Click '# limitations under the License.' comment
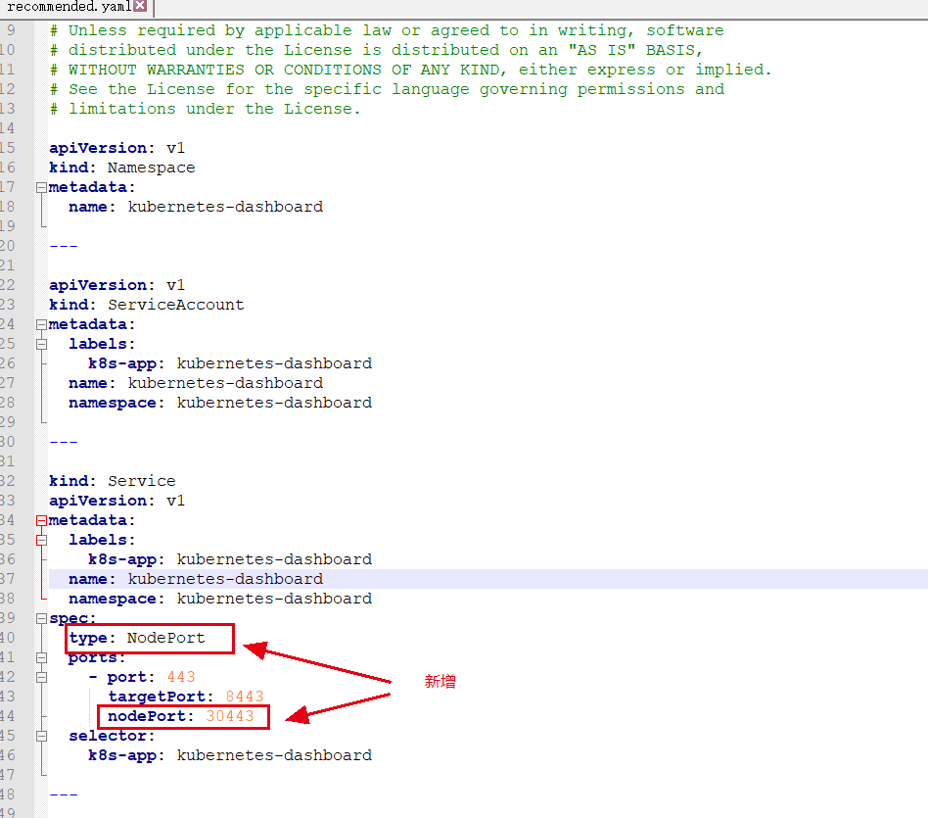 pyautogui.click(x=205, y=109)
